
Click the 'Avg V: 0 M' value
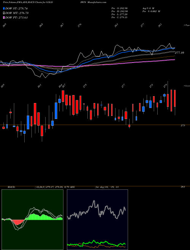[148, 8]
